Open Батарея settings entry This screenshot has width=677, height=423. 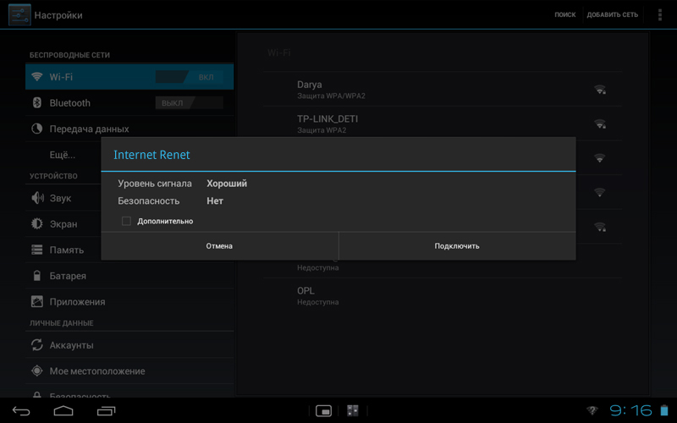[129, 276]
